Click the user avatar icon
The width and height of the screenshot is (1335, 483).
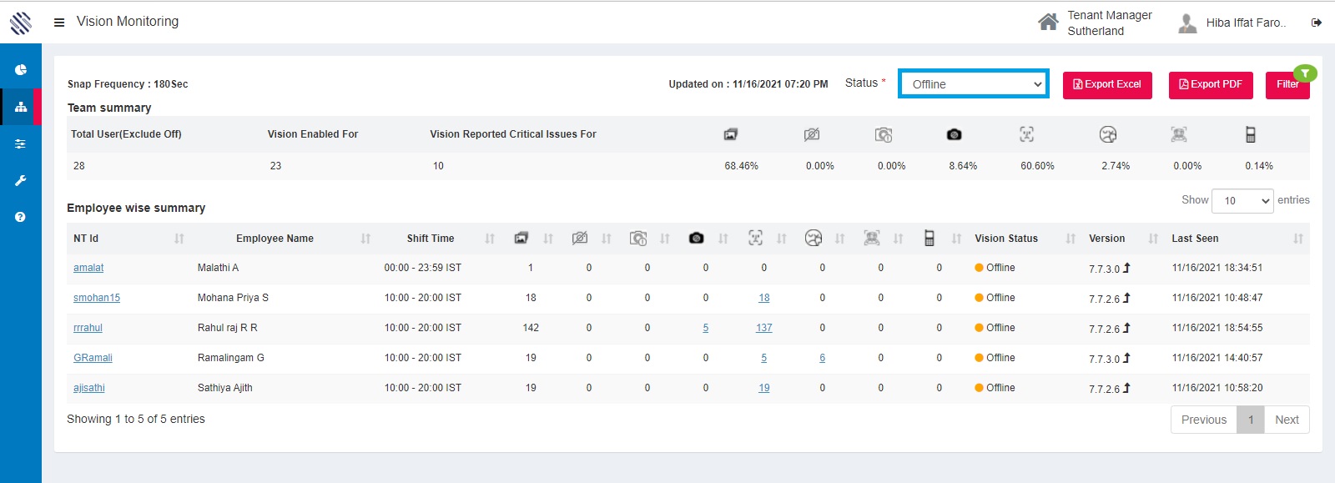[1187, 23]
